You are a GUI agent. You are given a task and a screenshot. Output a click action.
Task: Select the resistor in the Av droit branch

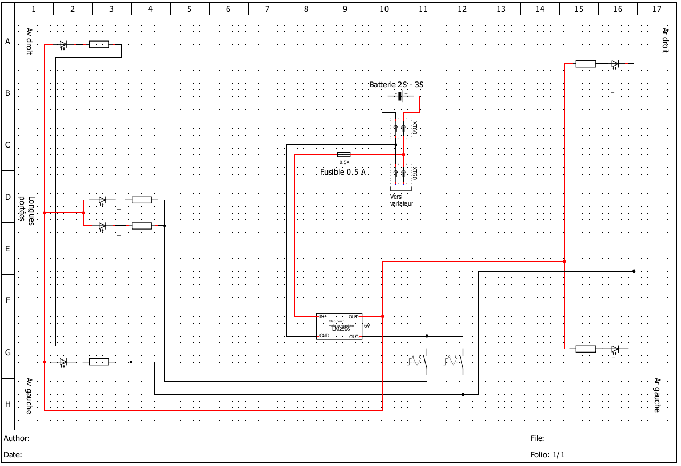tap(99, 45)
